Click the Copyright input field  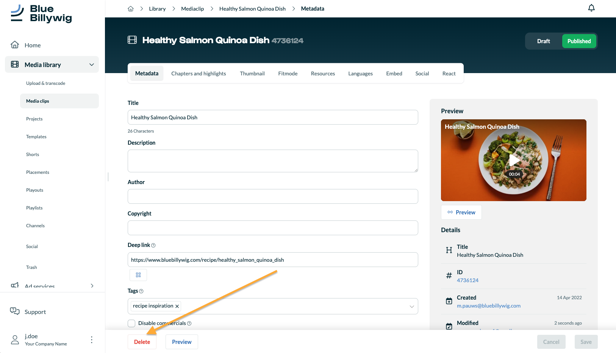click(273, 228)
